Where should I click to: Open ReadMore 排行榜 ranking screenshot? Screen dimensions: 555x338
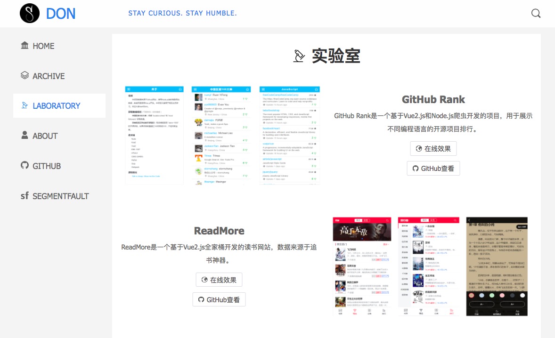click(429, 266)
